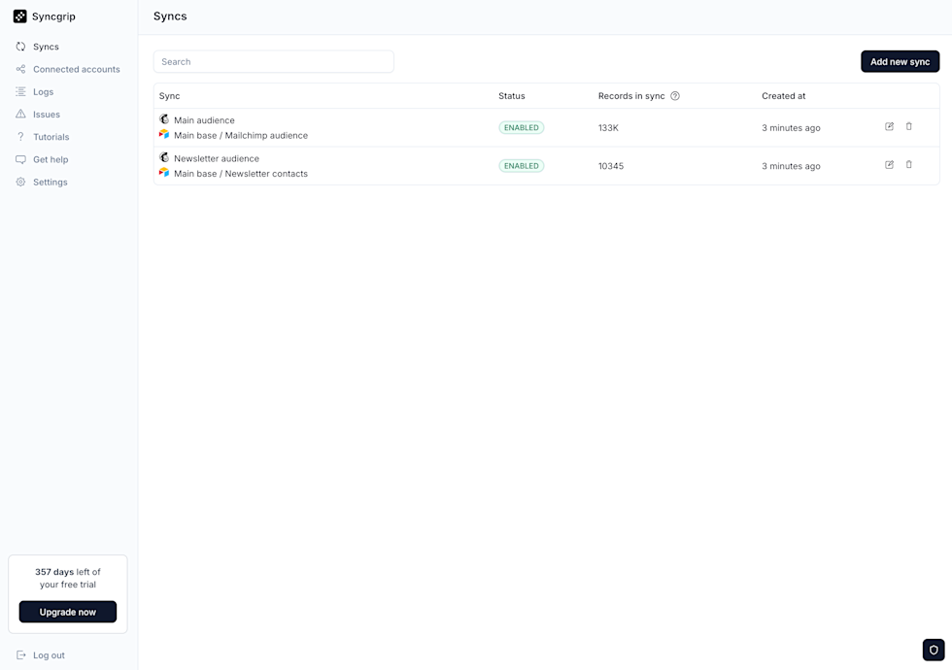The height and width of the screenshot is (670, 952).
Task: Sort by the Status column header
Action: tap(511, 95)
